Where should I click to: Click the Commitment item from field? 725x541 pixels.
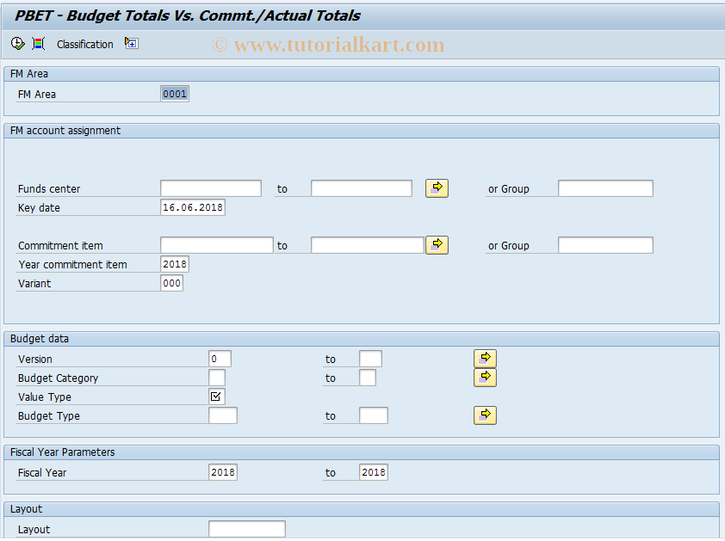pyautogui.click(x=217, y=245)
